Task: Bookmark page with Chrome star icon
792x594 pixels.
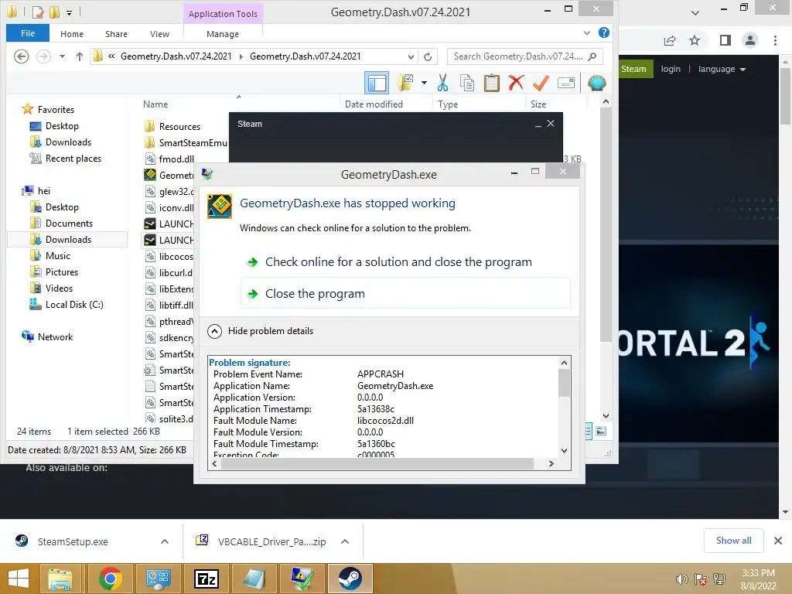Action: point(695,40)
